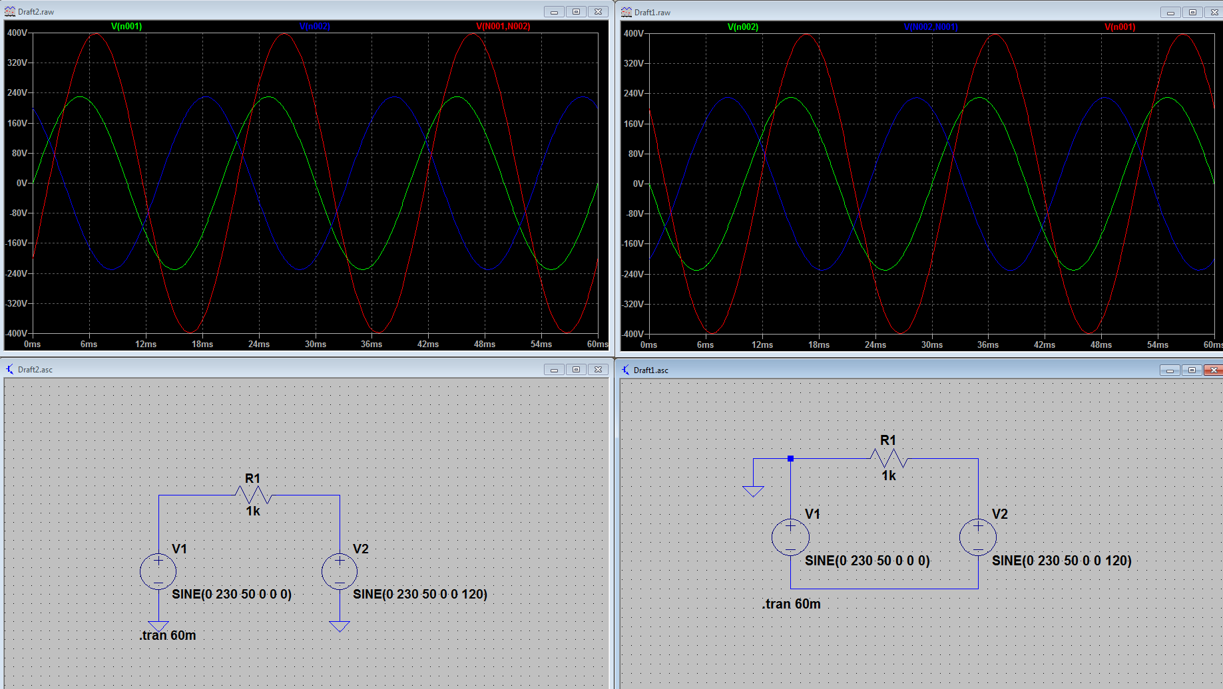Close the Draft2.raw window

point(598,11)
